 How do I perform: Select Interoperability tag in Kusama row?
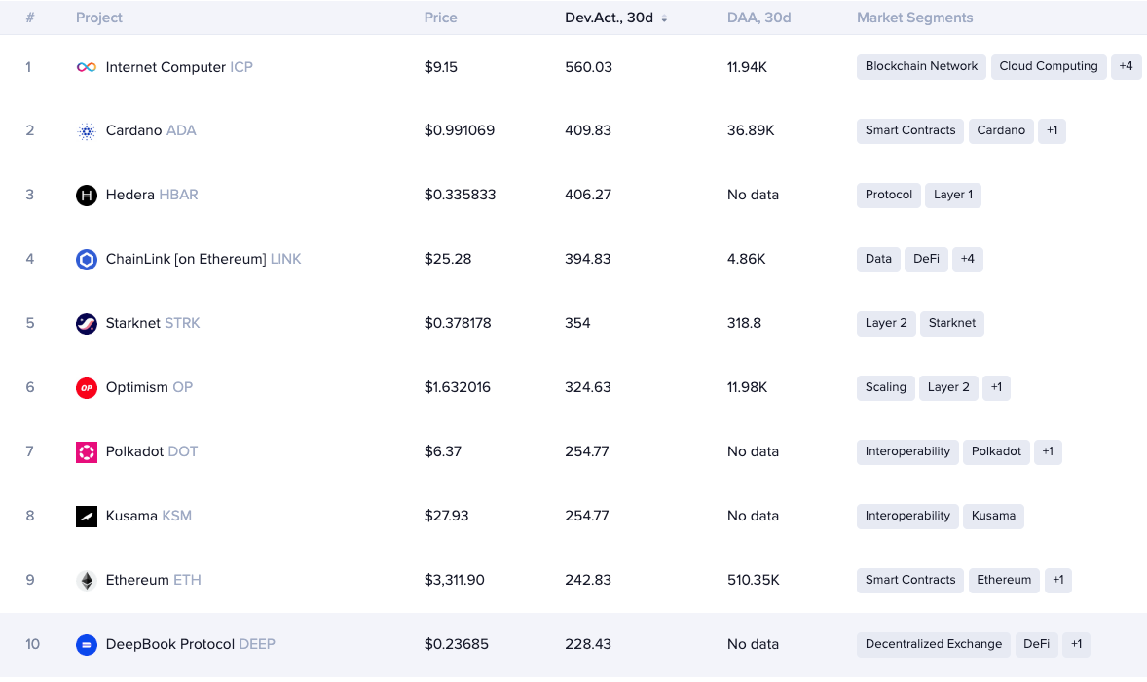click(907, 516)
